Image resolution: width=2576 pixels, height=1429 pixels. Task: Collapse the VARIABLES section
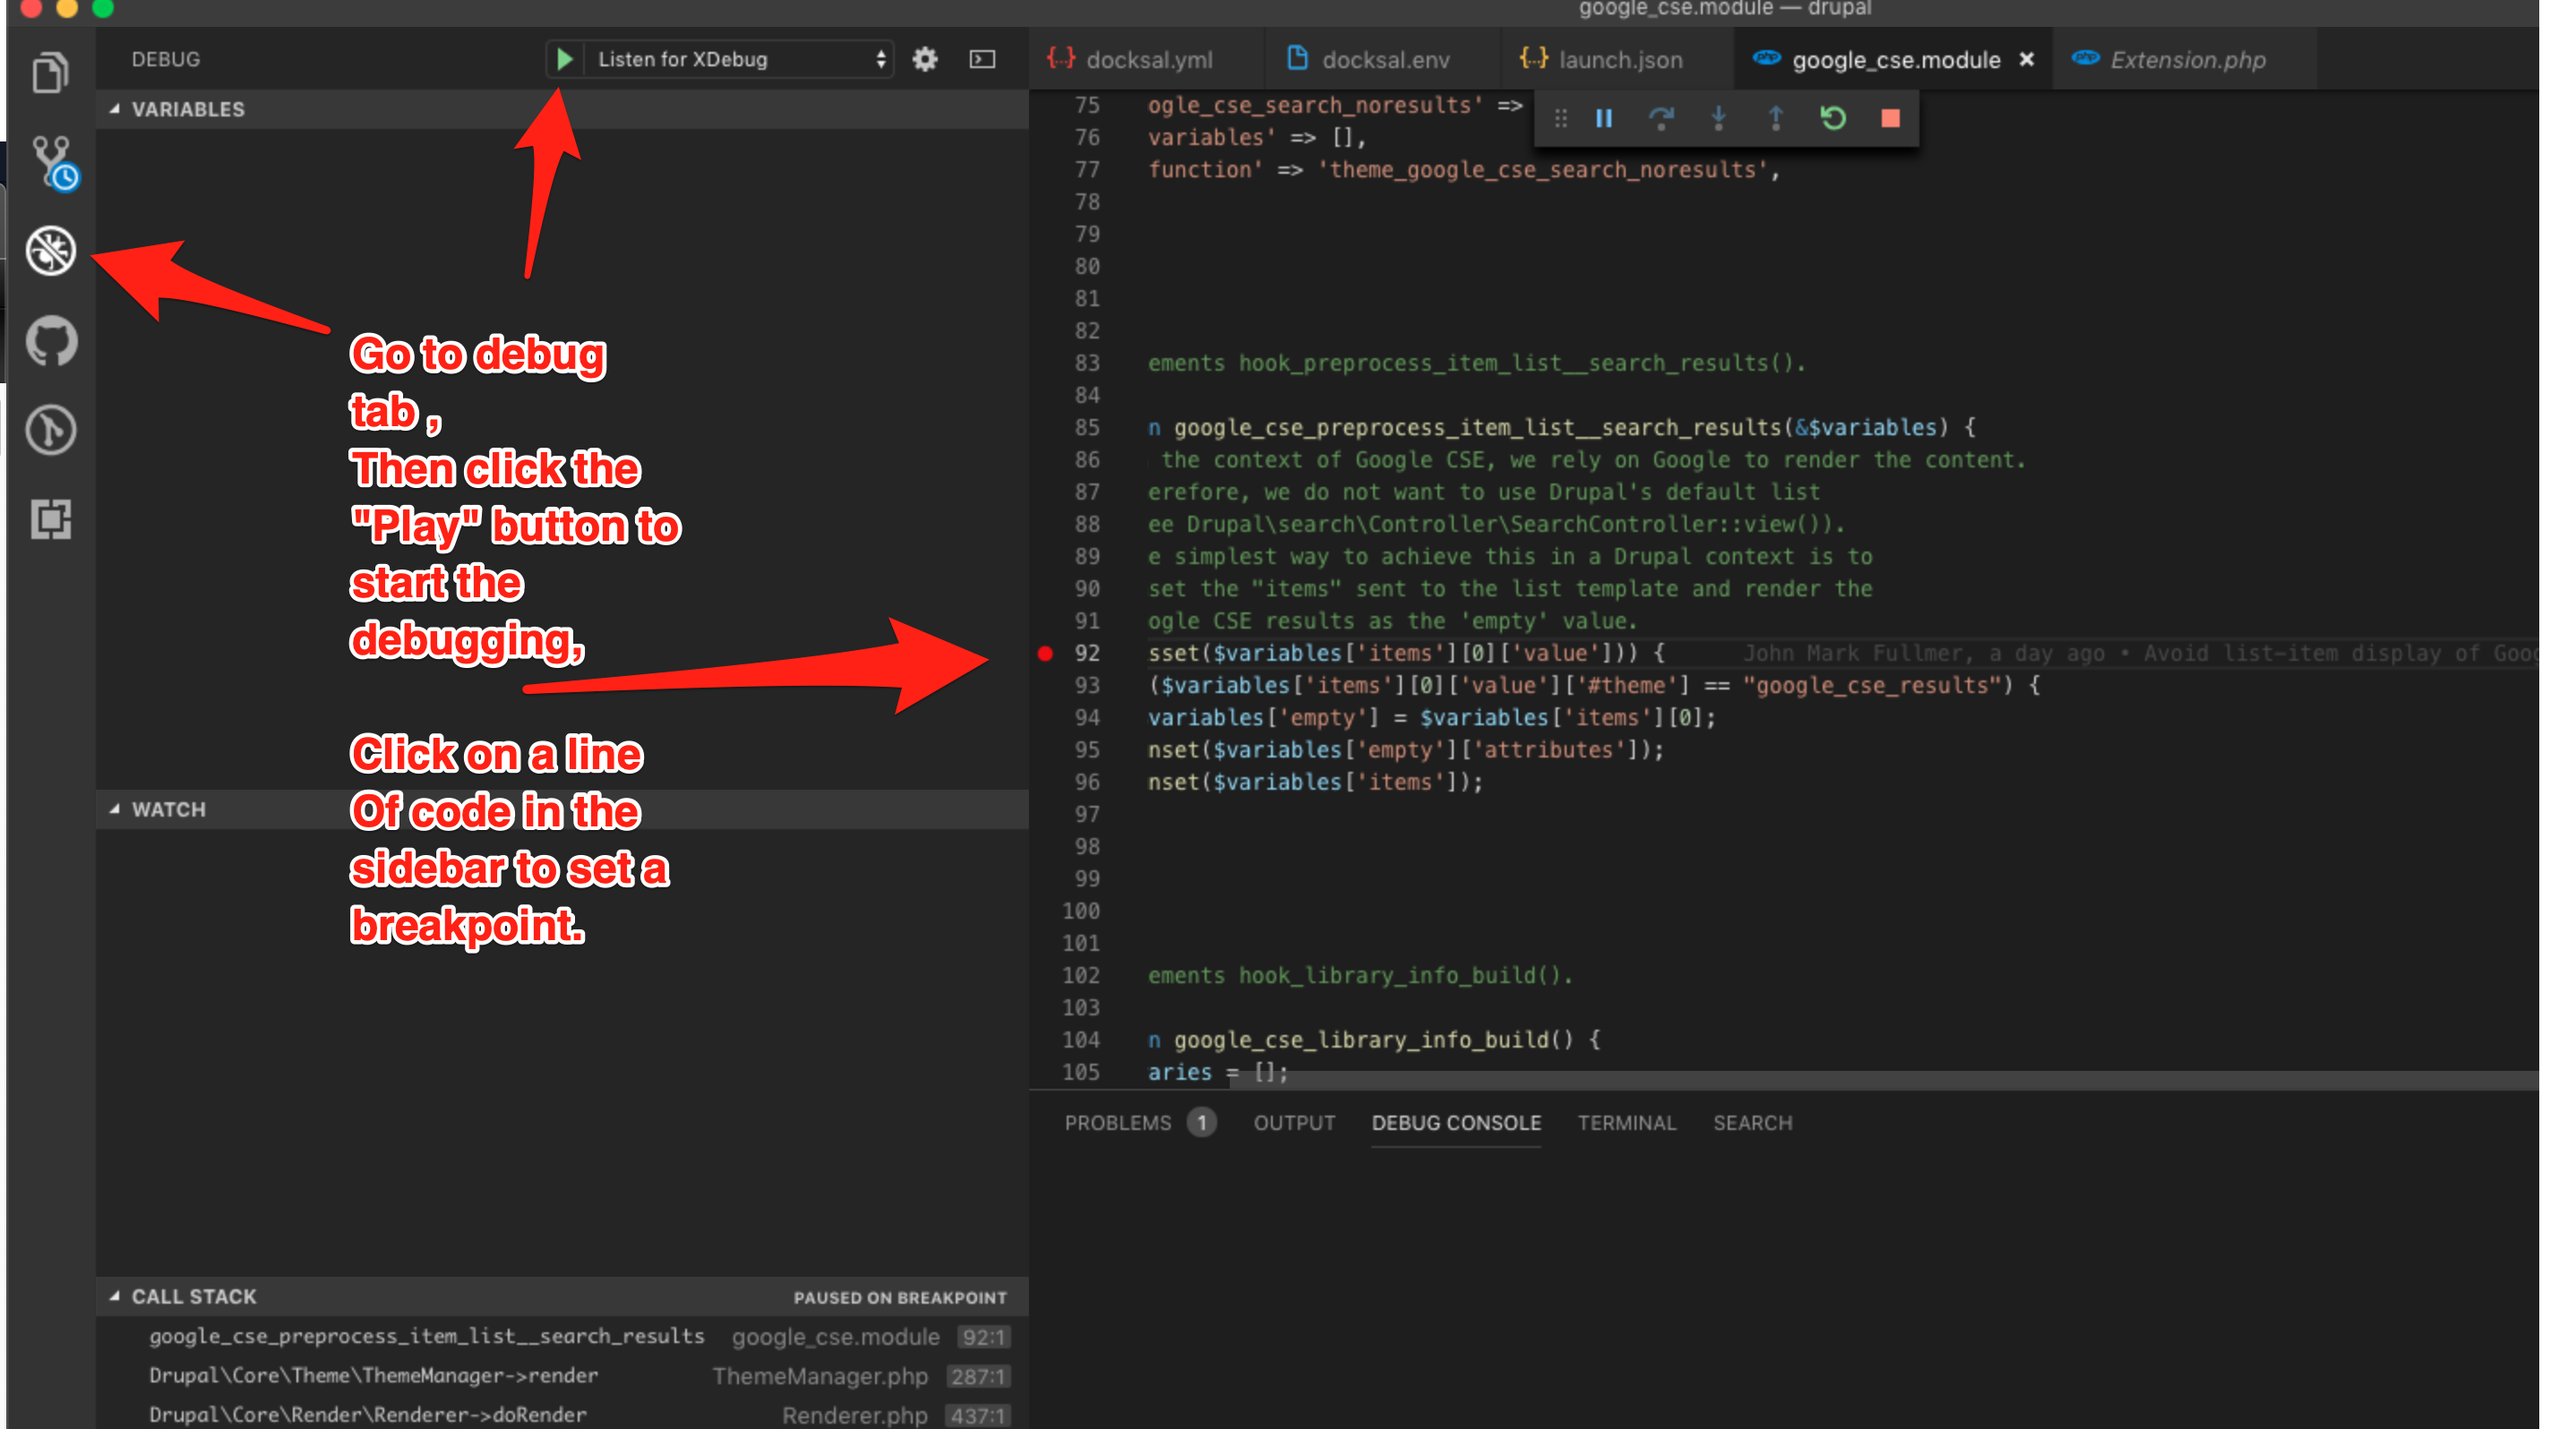pyautogui.click(x=186, y=109)
